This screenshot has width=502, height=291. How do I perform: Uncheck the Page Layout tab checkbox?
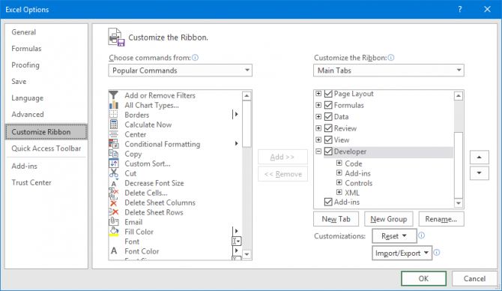[328, 94]
